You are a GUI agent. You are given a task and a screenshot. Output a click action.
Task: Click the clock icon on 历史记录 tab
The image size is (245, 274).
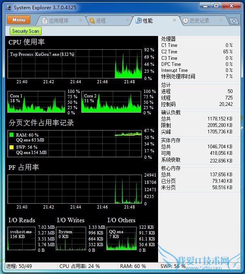point(186,21)
